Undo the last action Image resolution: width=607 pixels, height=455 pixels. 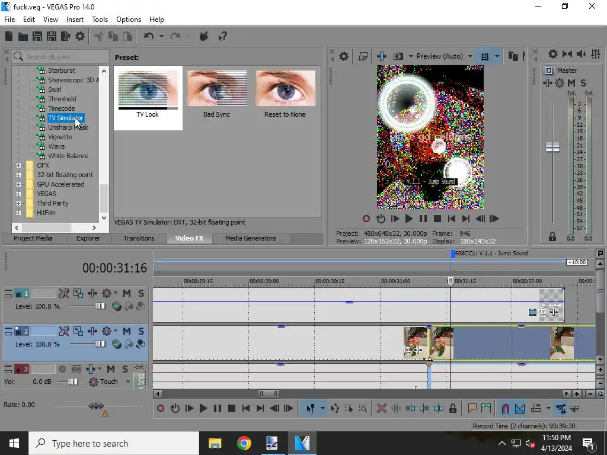point(149,36)
